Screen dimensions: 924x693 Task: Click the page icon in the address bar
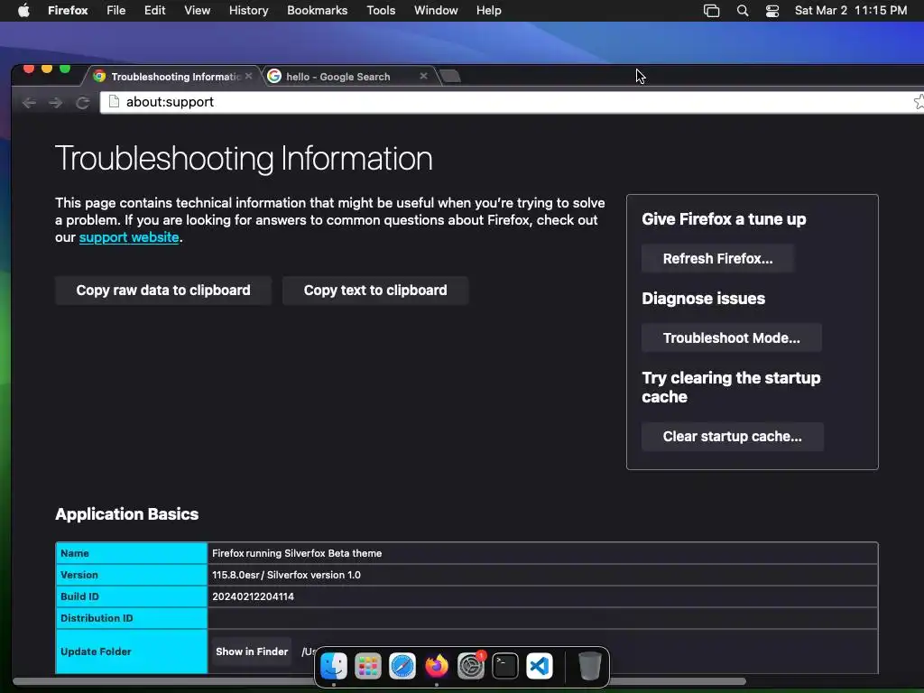tap(115, 101)
